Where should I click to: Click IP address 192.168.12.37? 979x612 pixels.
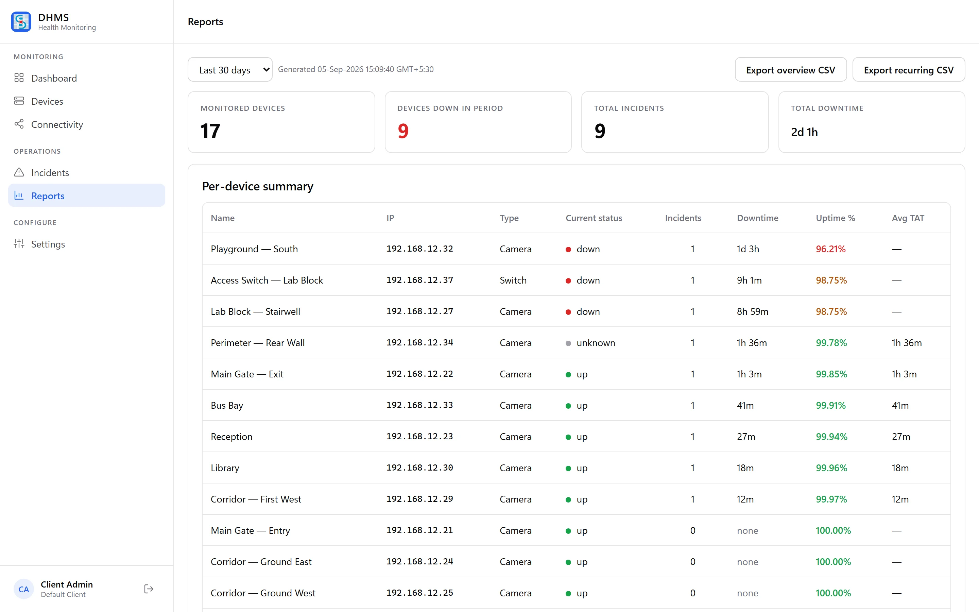419,280
